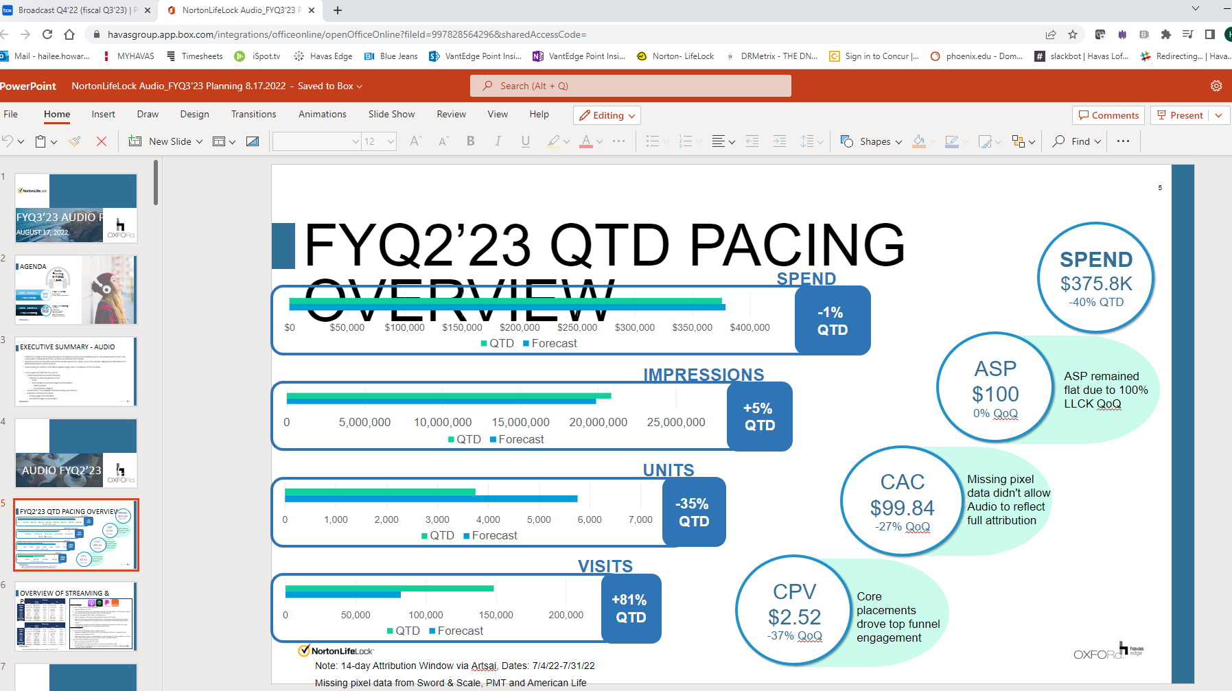The height and width of the screenshot is (691, 1232).
Task: Expand the New Slide dropdown arrow
Action: tap(200, 141)
